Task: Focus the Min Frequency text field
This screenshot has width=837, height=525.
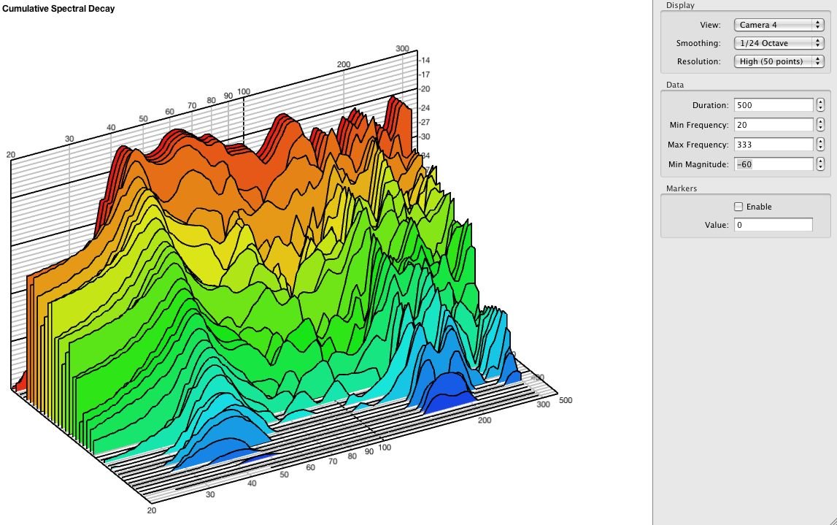Action: [774, 125]
